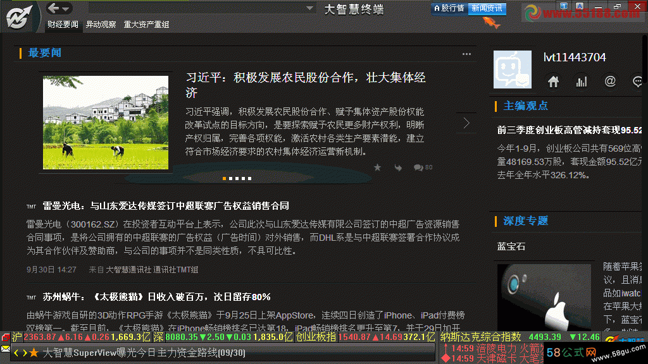
Task: Open 大智慧SuperView曝光今日主力资金路线 news
Action: coord(144,353)
